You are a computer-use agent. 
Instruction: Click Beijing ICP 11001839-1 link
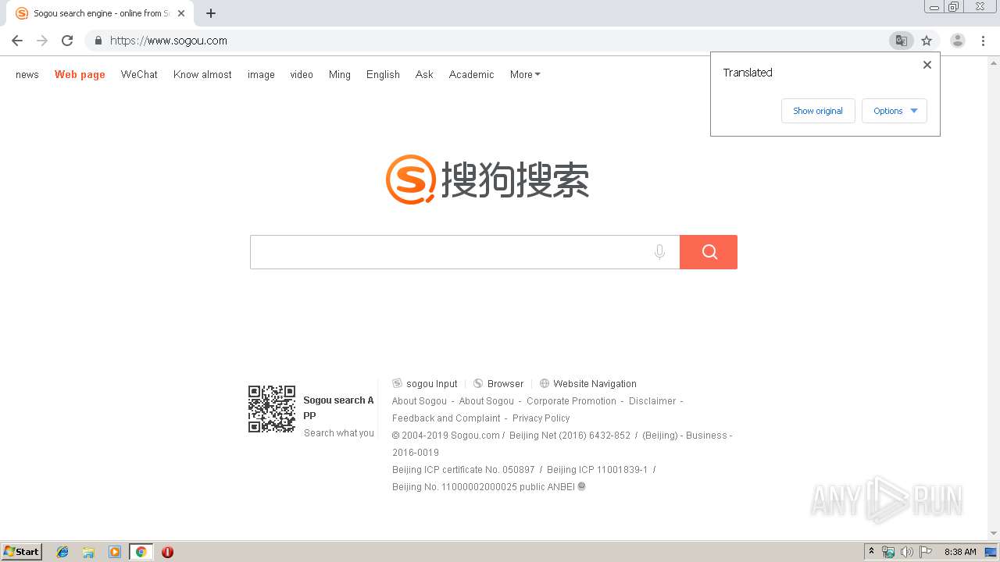[598, 470]
